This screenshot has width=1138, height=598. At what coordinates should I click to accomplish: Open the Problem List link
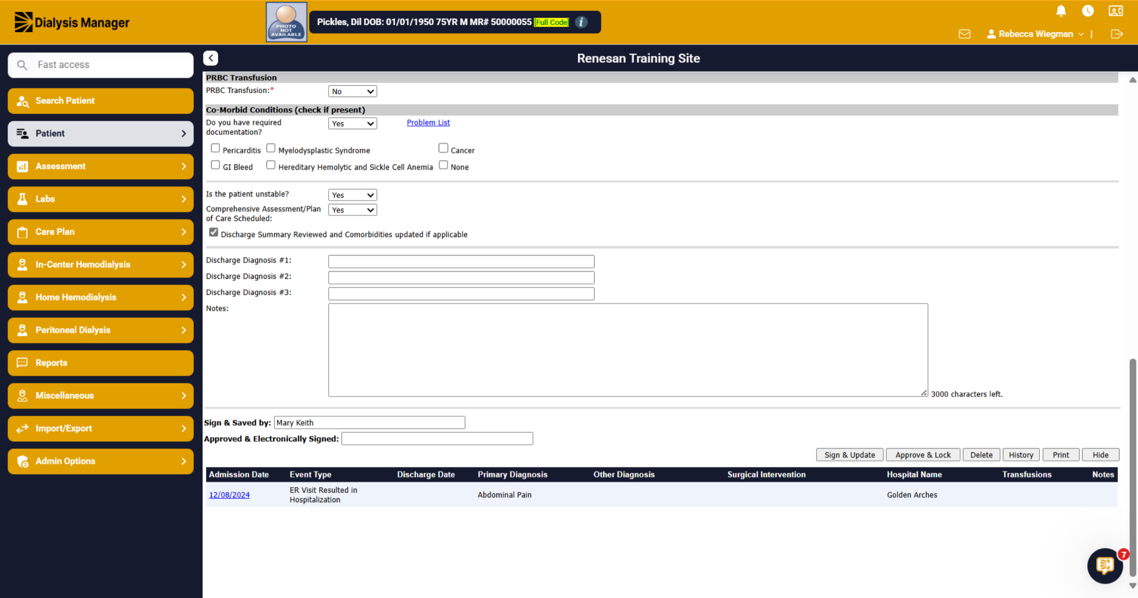pyautogui.click(x=428, y=123)
